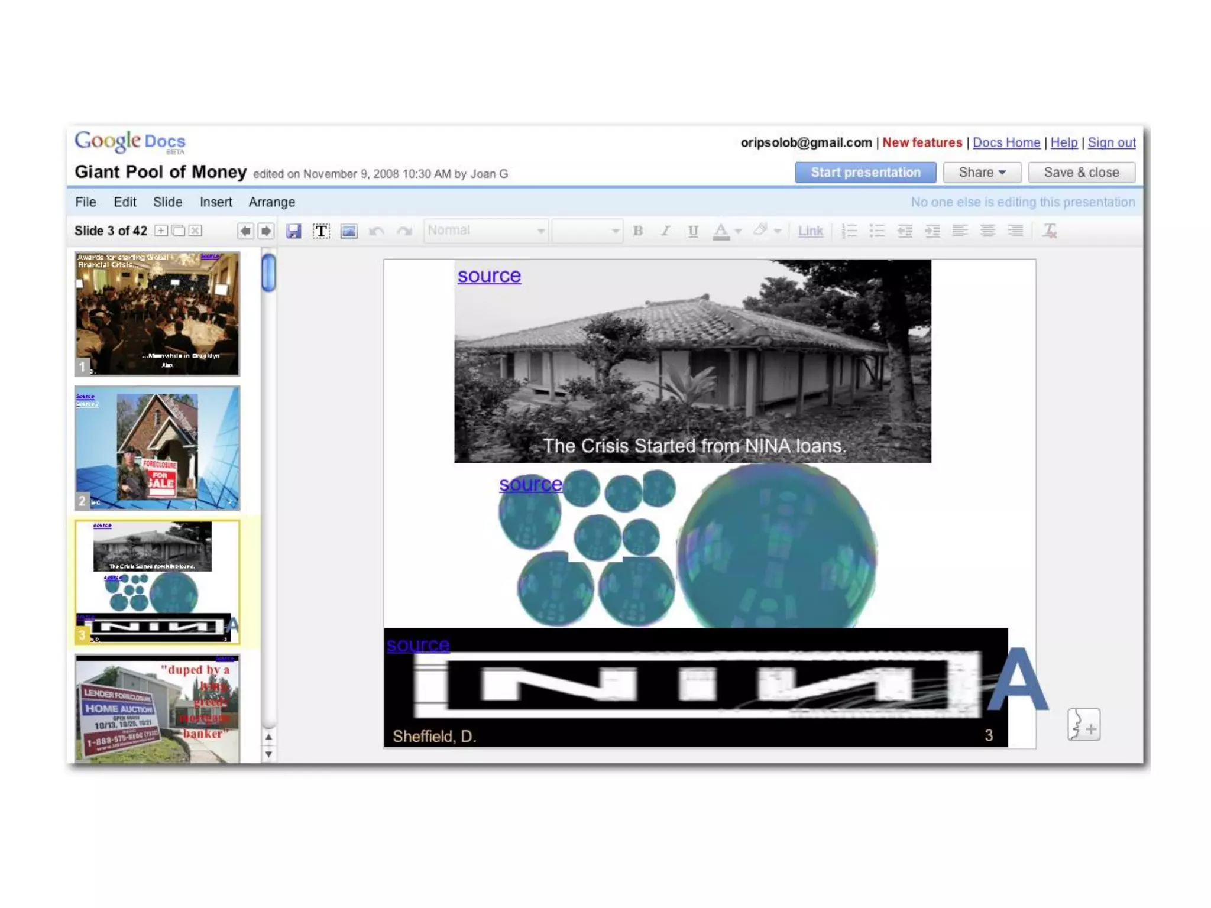Click the save floppy disk icon
This screenshot has height=908, width=1211.
pyautogui.click(x=293, y=231)
